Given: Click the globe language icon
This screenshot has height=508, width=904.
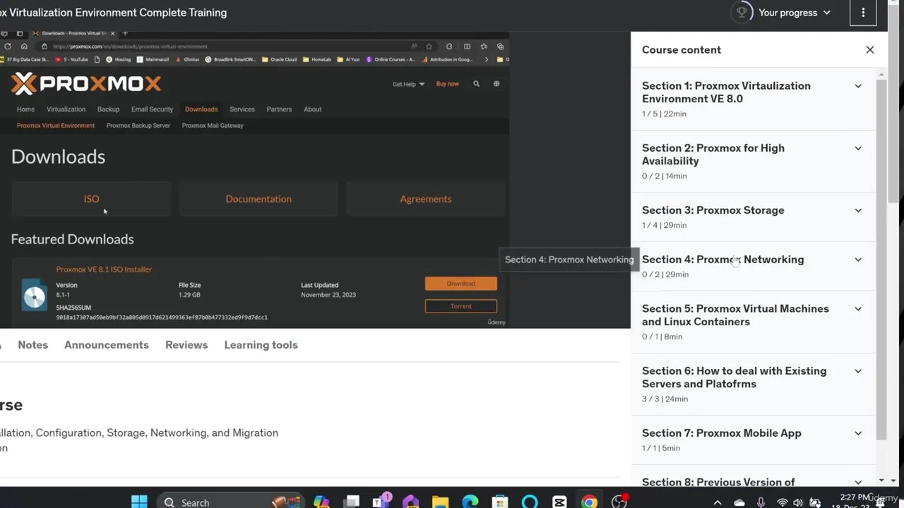Looking at the screenshot, I should [x=496, y=84].
